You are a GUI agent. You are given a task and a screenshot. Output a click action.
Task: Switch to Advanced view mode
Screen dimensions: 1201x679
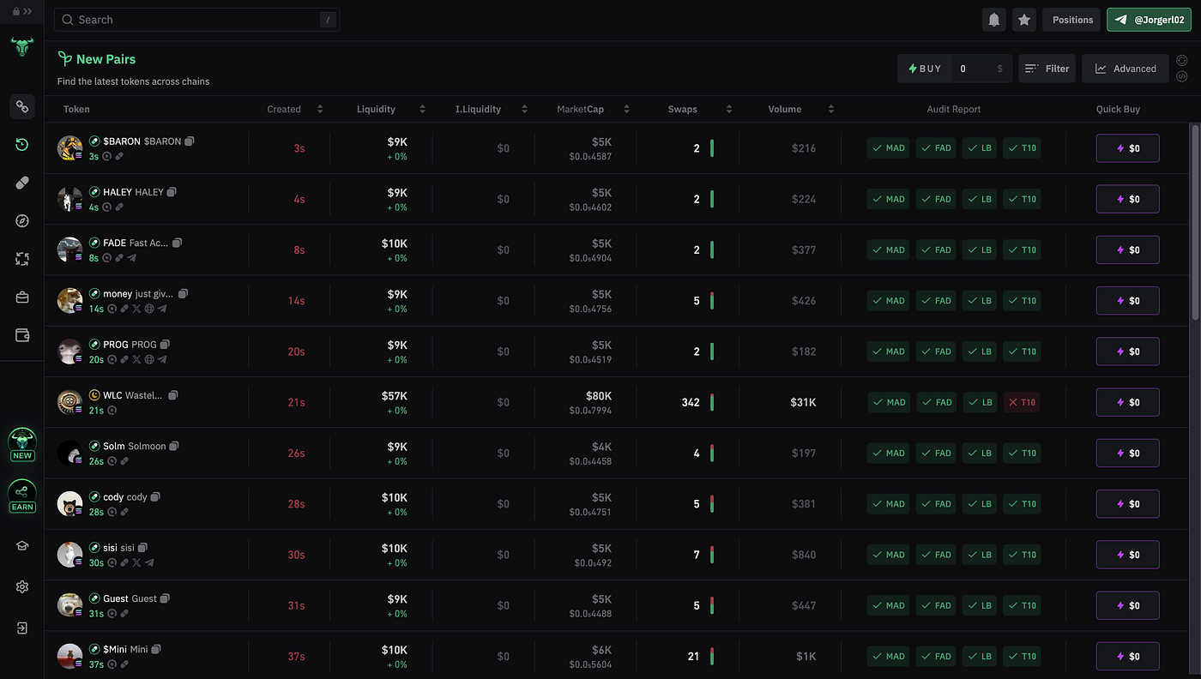pyautogui.click(x=1125, y=68)
